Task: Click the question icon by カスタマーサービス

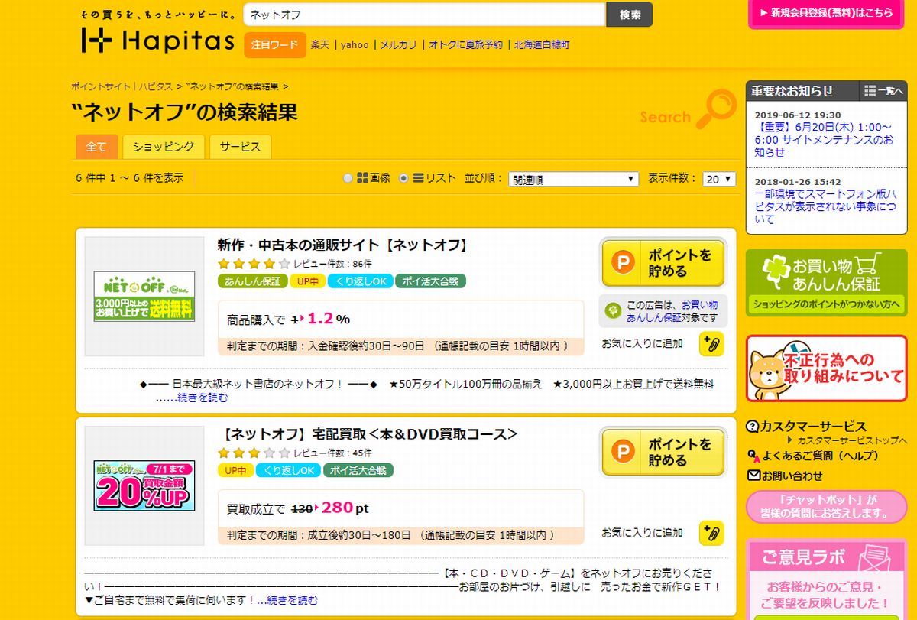Action: 752,426
